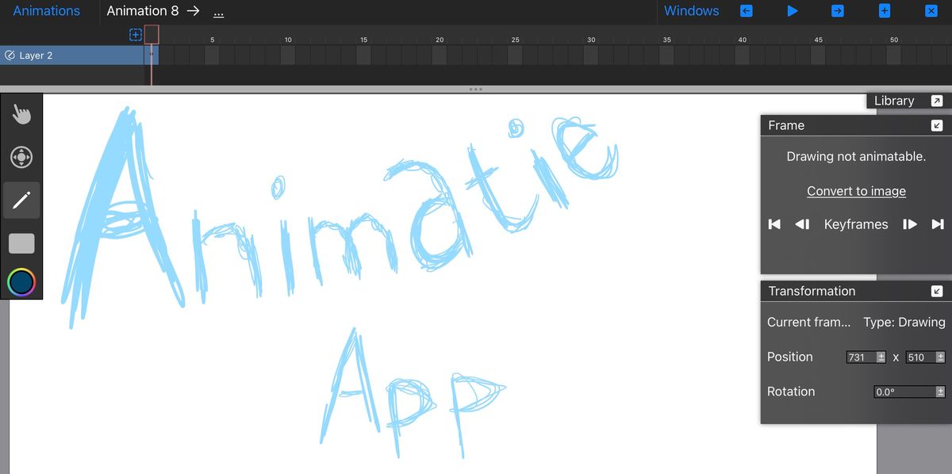Jump to first keyframe in Frame panel
This screenshot has width=952, height=474.
pyautogui.click(x=773, y=224)
